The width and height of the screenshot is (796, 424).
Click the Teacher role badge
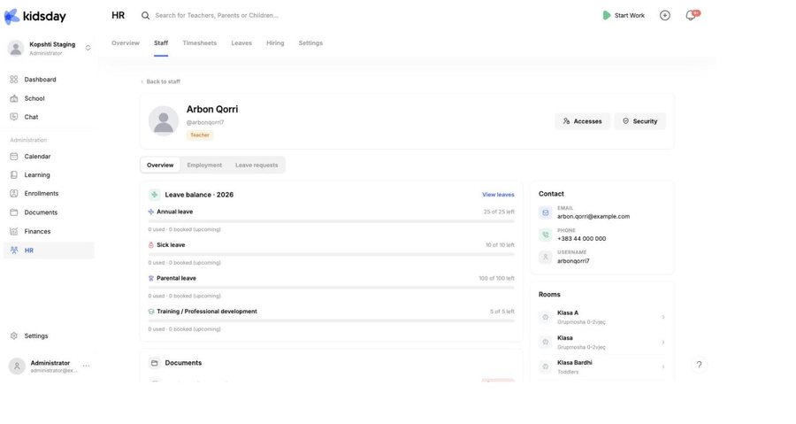[200, 135]
